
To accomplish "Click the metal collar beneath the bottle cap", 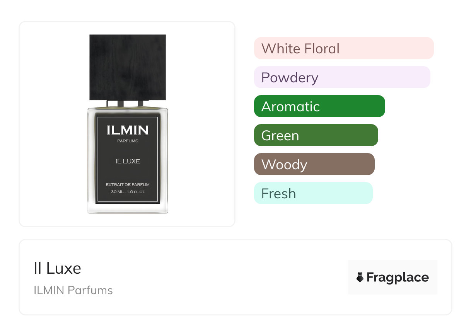I will pos(128,104).
